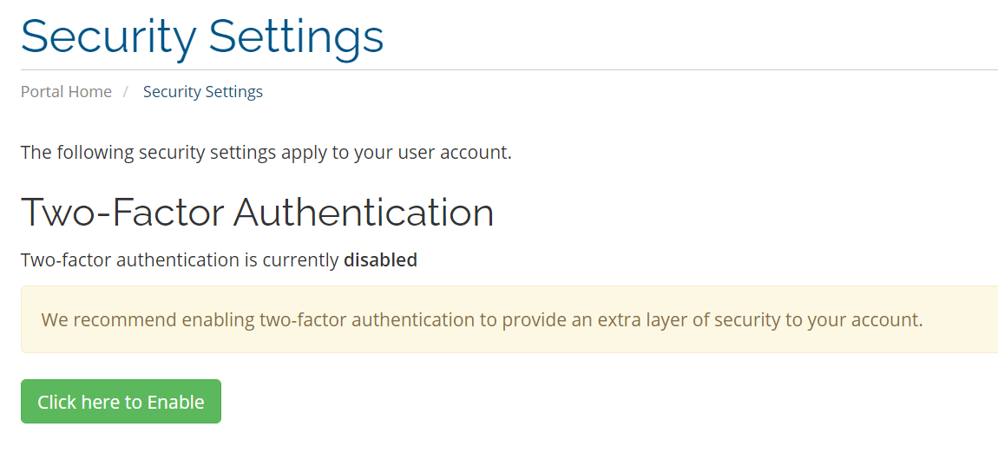Click the horizontal divider under the page title
This screenshot has height=466, width=998.
click(509, 69)
